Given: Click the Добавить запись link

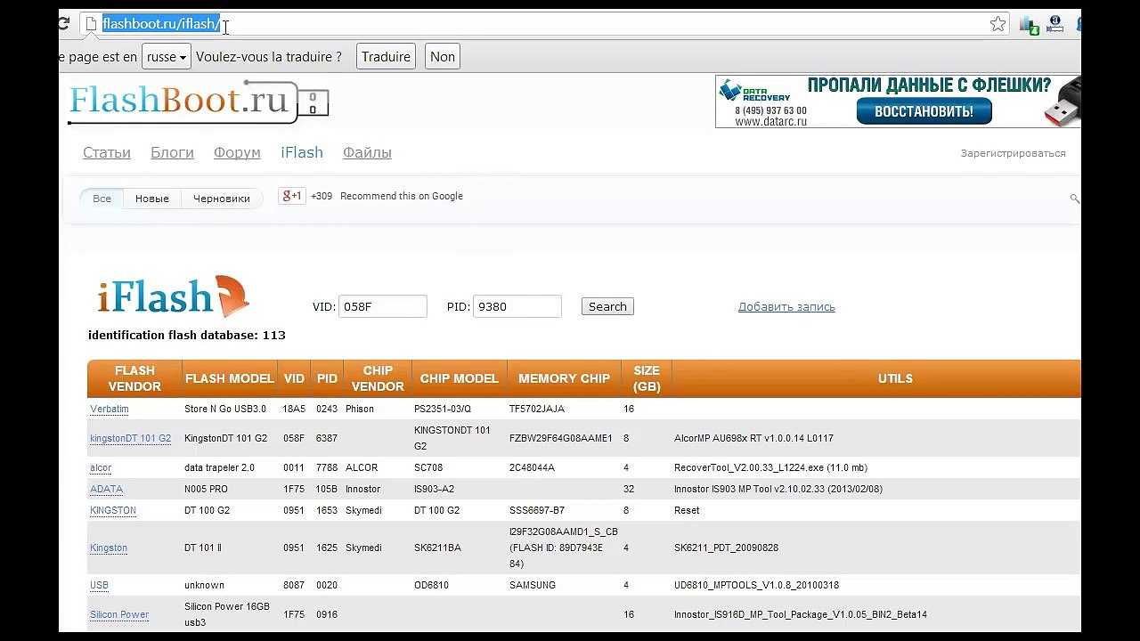Looking at the screenshot, I should click(x=786, y=306).
